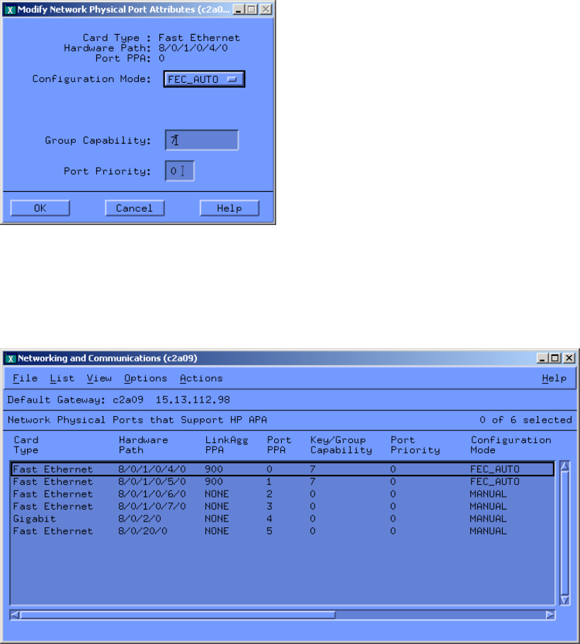Click the Port Priority input field

[x=180, y=171]
